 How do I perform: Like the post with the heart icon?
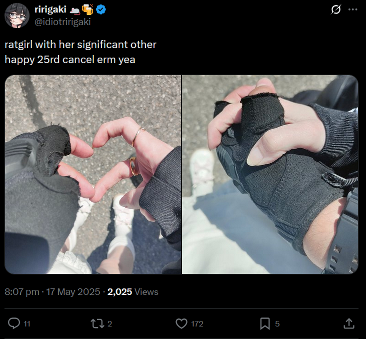[181, 323]
